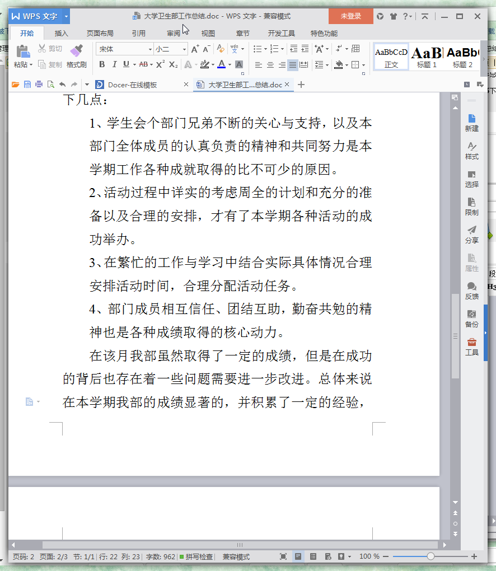
Task: Click the superscript X² icon
Action: pos(160,65)
